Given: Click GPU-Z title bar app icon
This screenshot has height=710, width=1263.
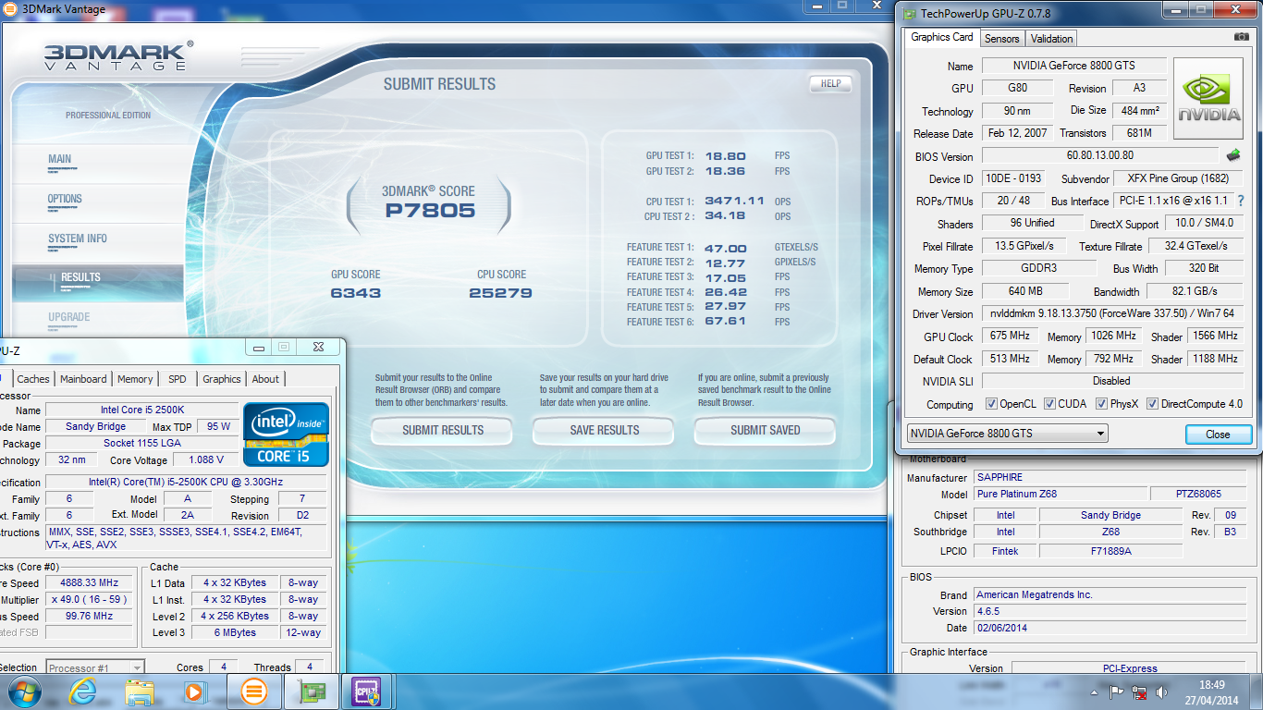Looking at the screenshot, I should (x=909, y=13).
